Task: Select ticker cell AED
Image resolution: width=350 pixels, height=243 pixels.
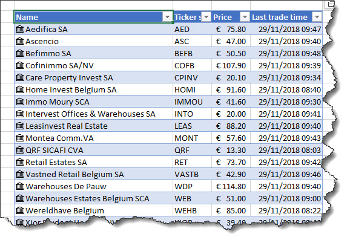Action: (192, 29)
